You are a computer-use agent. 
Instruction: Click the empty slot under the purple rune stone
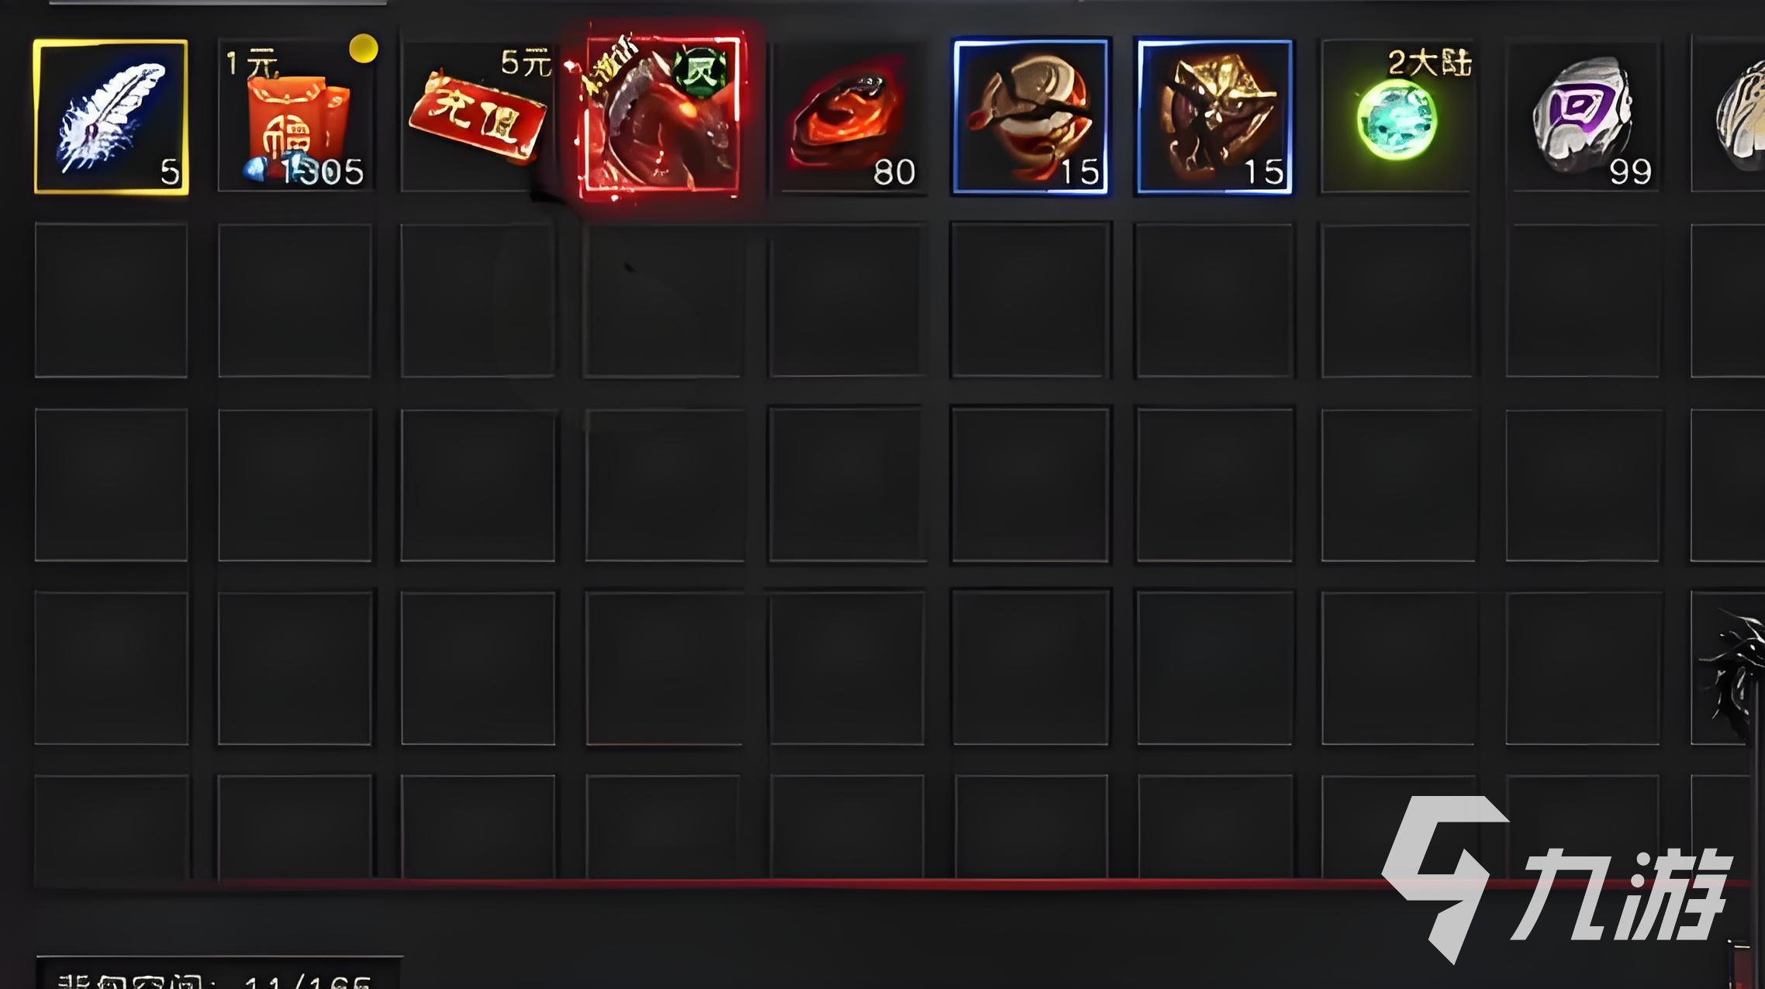pos(1582,300)
